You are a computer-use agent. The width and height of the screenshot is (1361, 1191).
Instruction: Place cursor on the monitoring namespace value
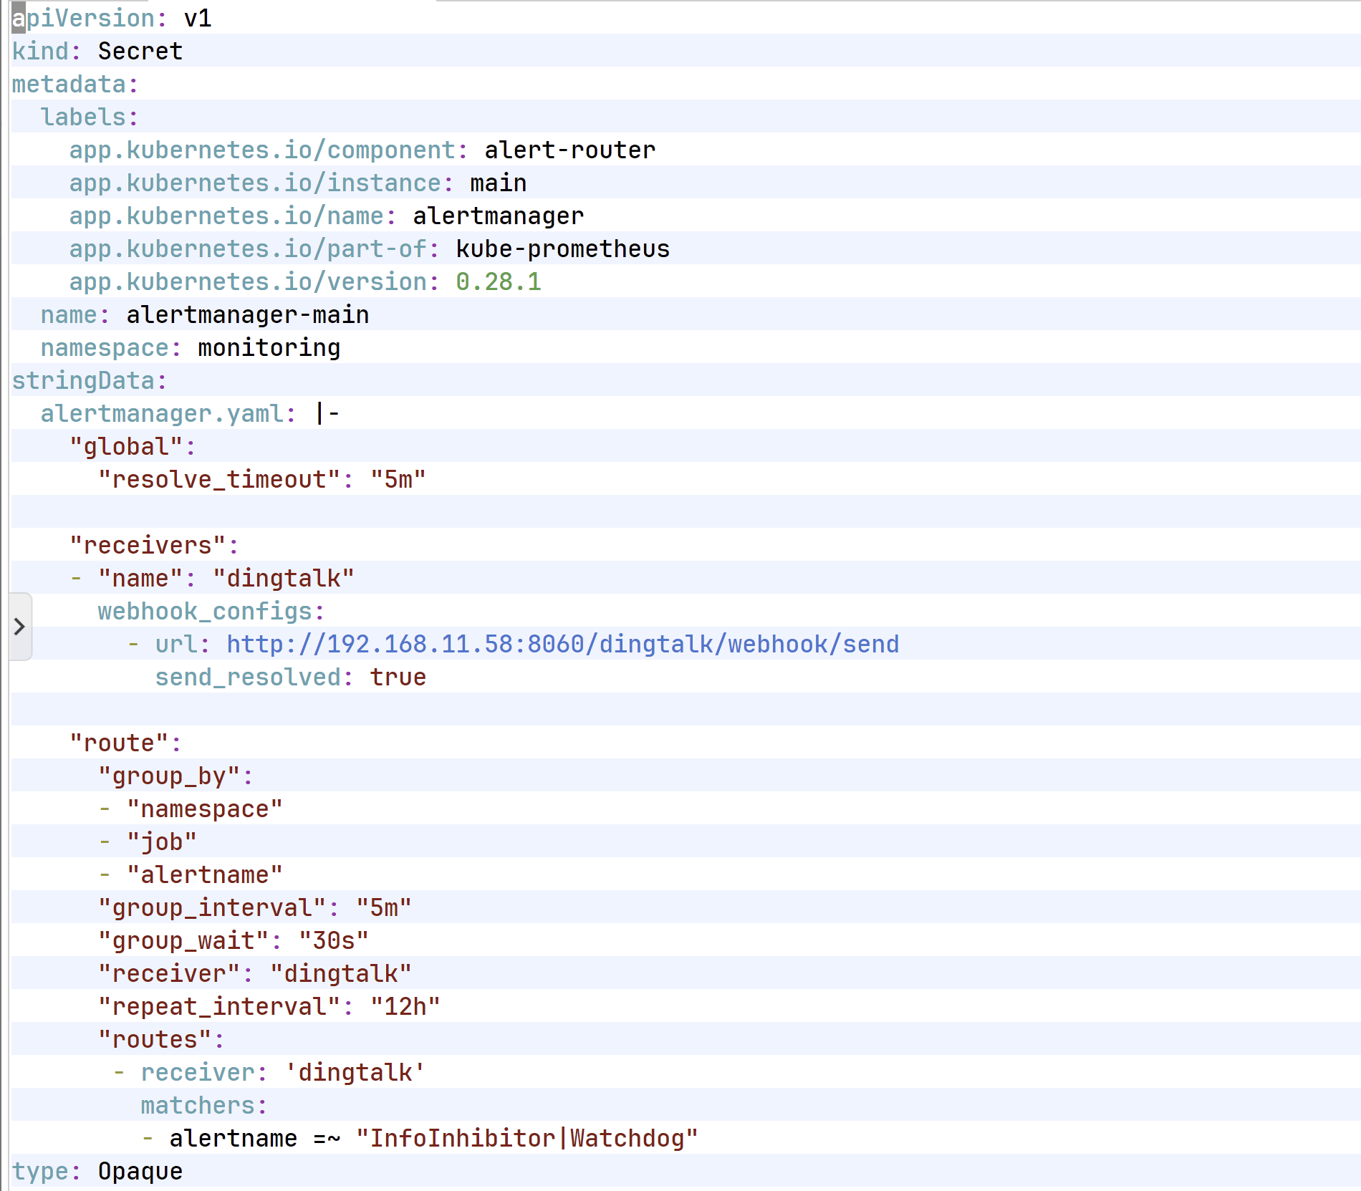pyautogui.click(x=269, y=348)
